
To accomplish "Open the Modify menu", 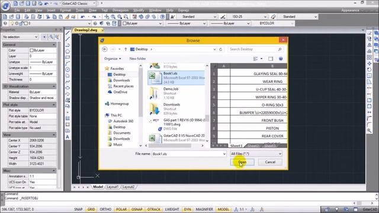I will [x=139, y=10].
